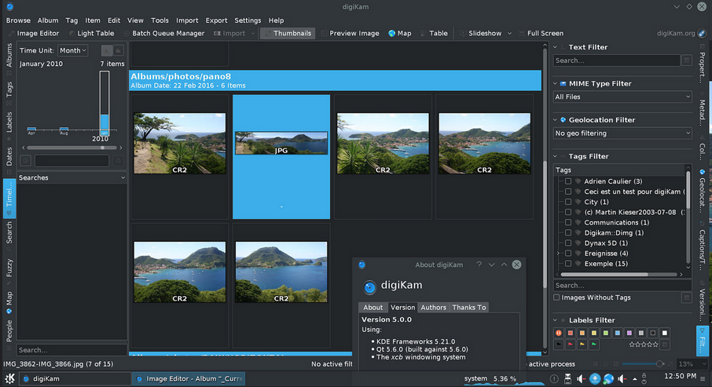Switch to Authors tab in About dialog
Viewport: 712px width, 387px height.
tap(433, 308)
